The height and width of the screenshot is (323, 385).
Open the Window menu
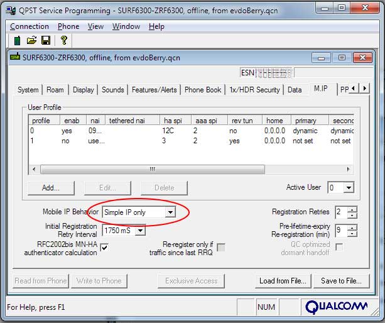tap(126, 26)
